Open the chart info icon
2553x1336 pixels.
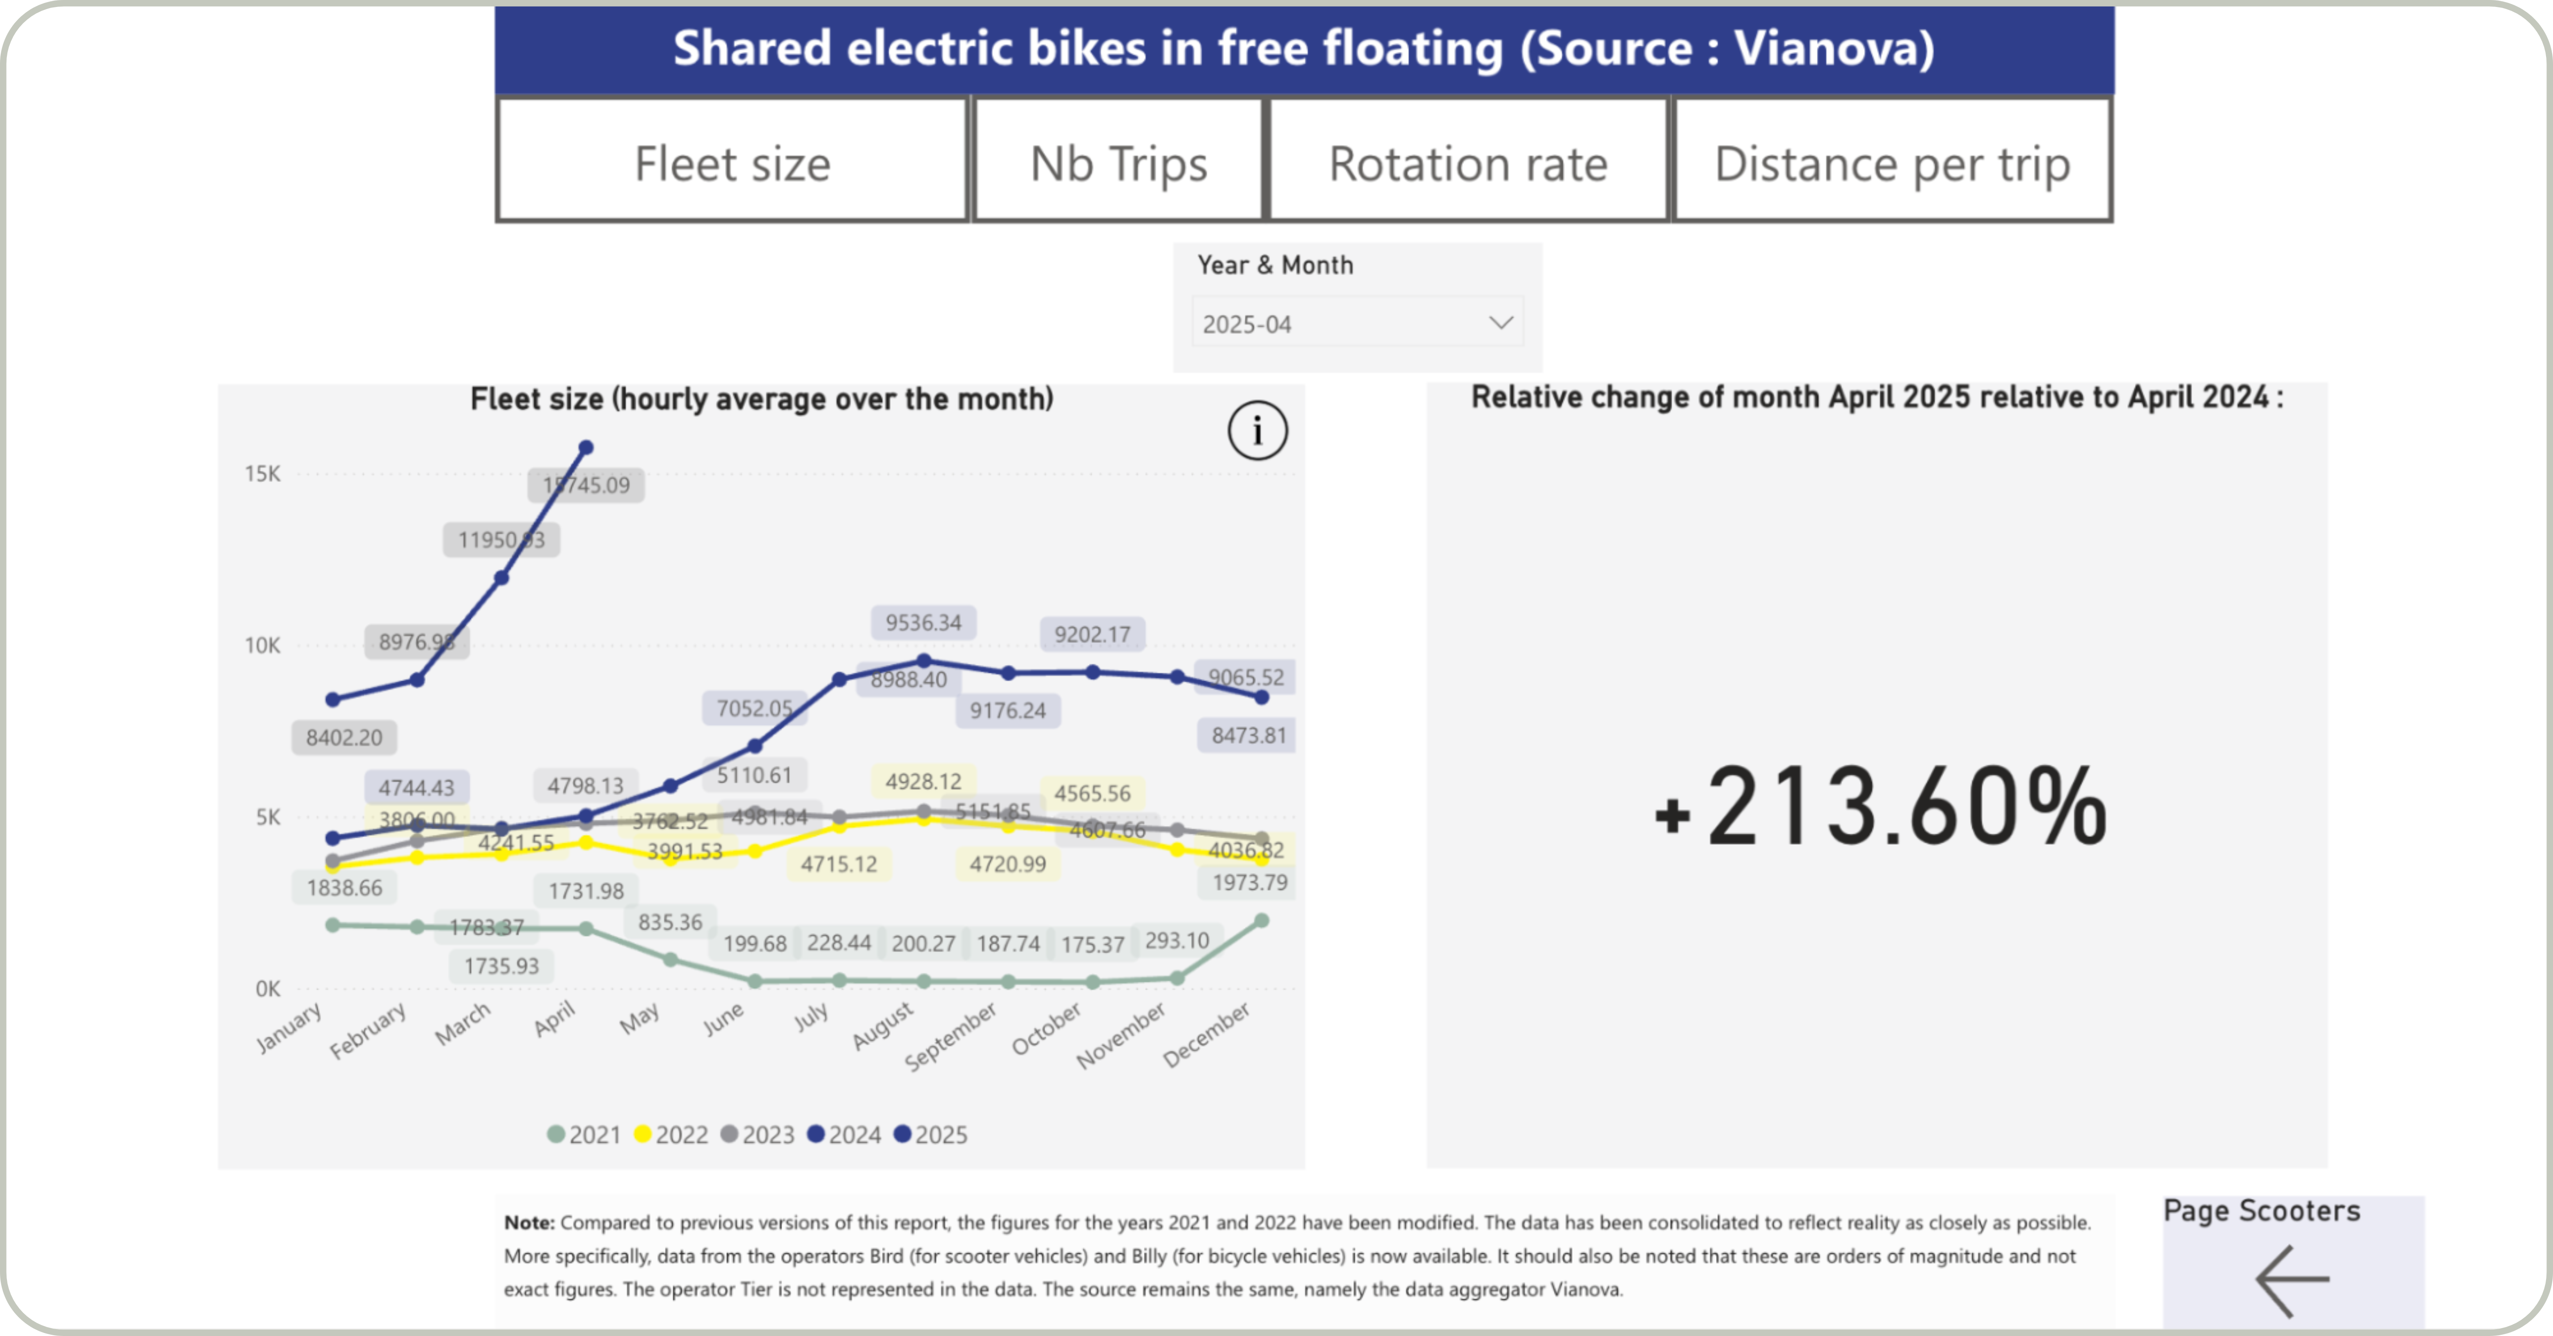[x=1257, y=430]
